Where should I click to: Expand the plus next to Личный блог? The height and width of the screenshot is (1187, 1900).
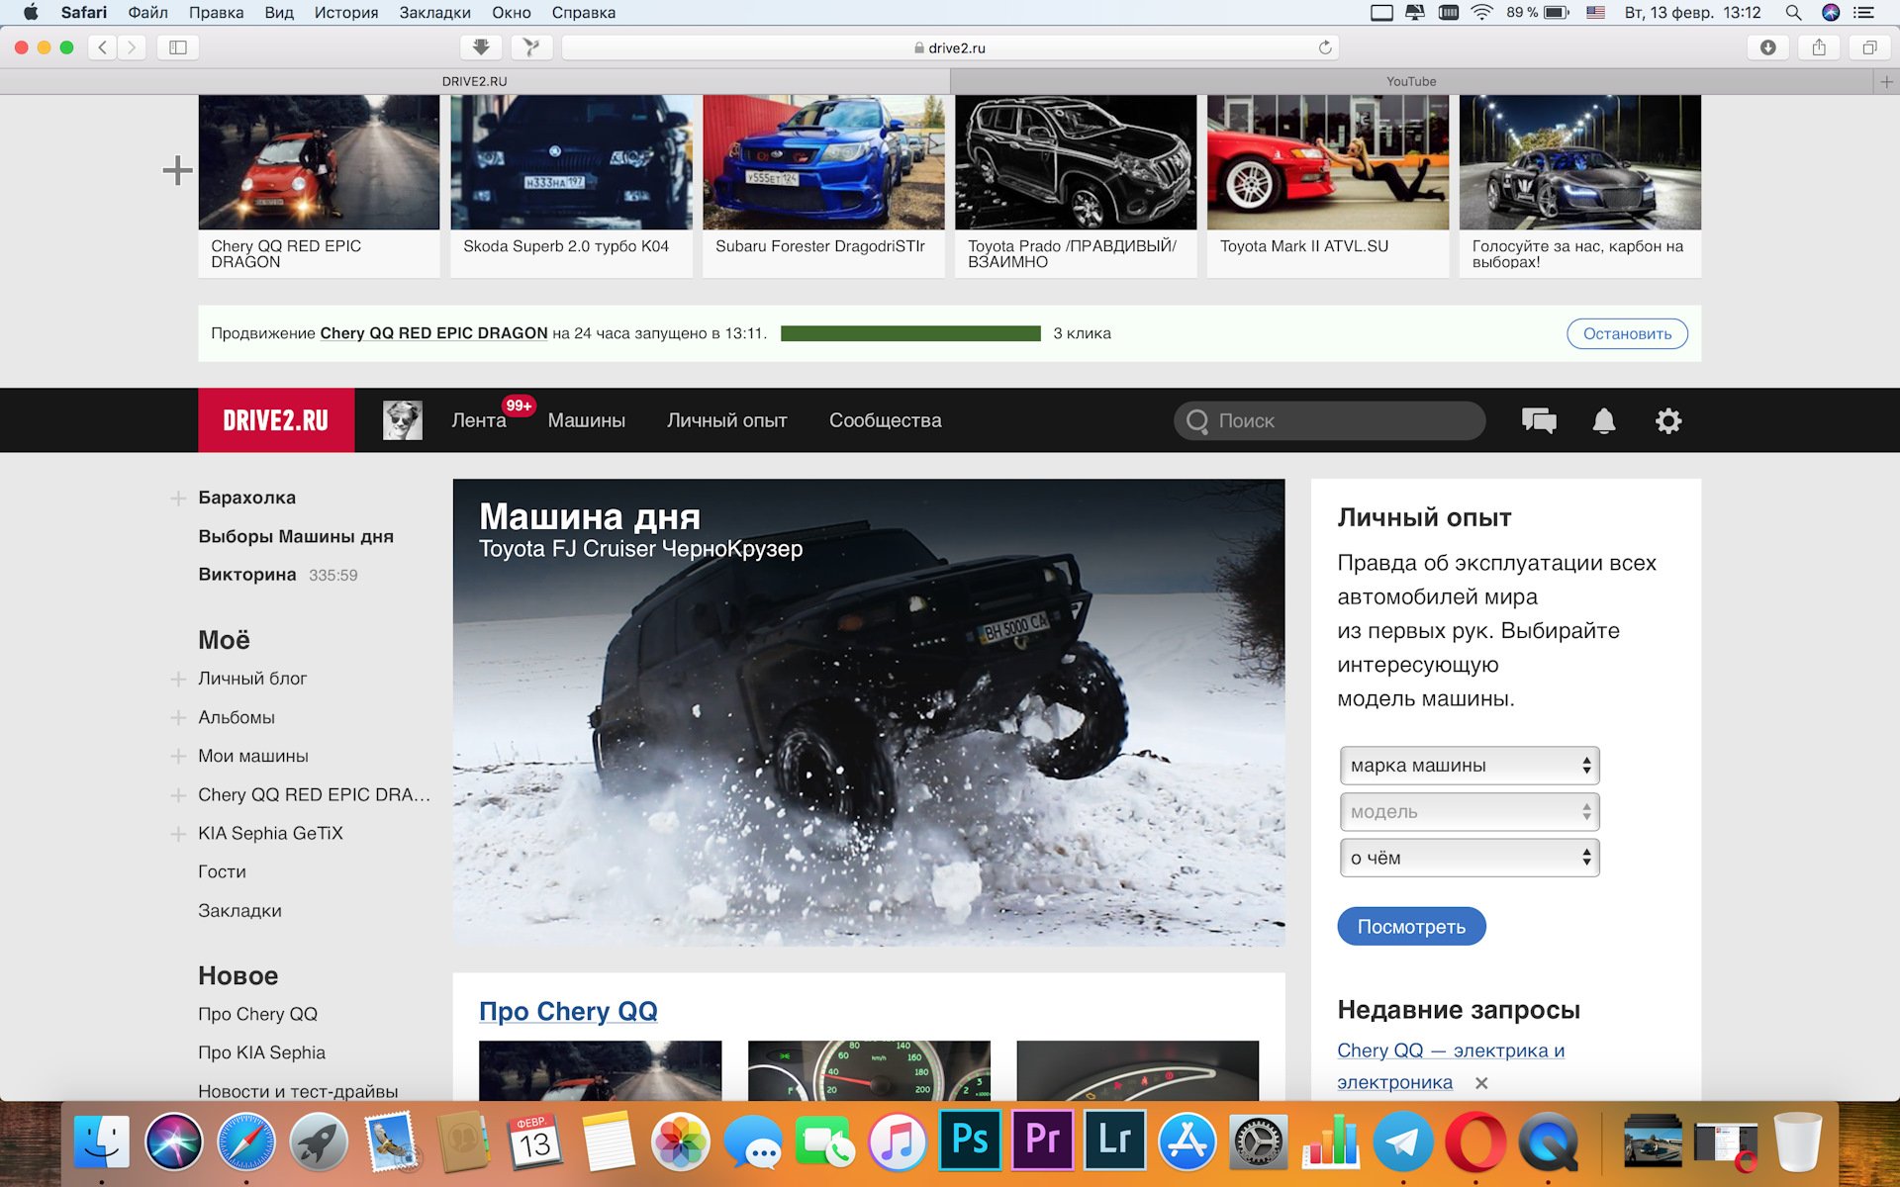(178, 679)
